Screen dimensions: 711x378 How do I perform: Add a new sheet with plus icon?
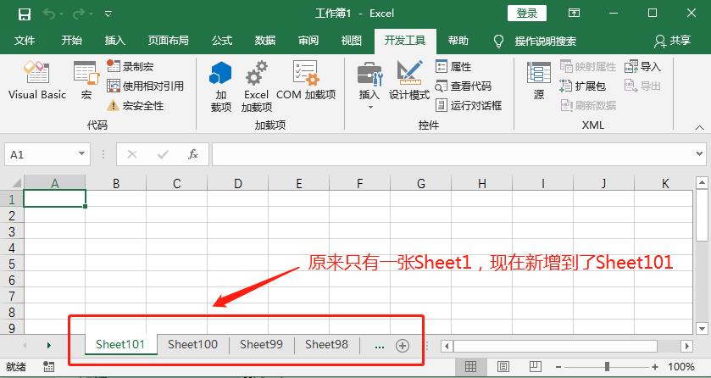(403, 346)
